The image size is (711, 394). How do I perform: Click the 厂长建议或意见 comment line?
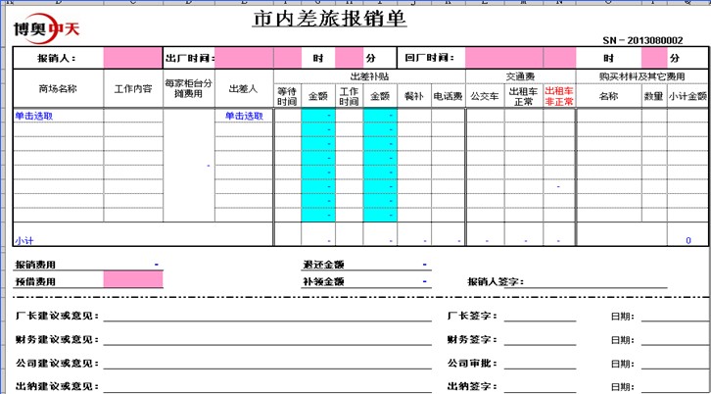coord(266,317)
